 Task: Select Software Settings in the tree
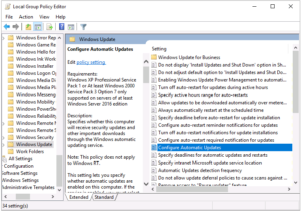click(x=20, y=173)
